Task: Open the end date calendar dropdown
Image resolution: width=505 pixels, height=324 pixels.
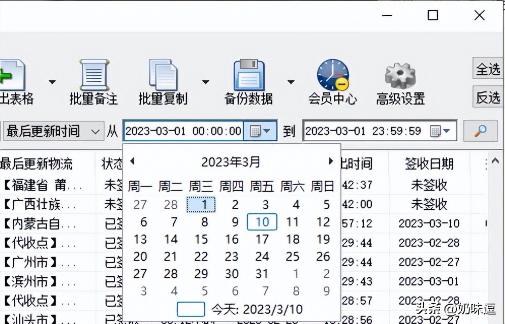Action: [x=440, y=132]
